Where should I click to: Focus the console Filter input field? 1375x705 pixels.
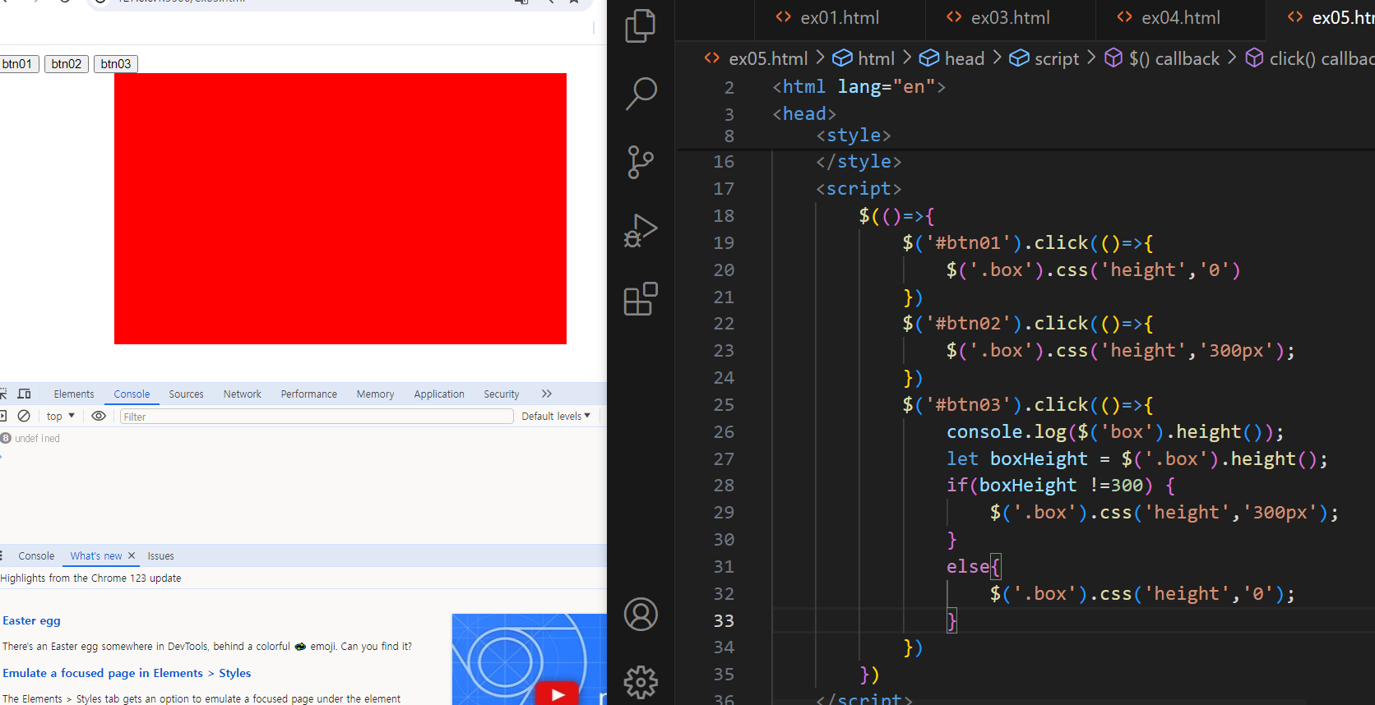[x=317, y=417]
